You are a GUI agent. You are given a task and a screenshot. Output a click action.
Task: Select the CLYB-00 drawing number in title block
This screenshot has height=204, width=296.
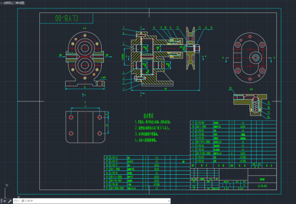click(262, 186)
